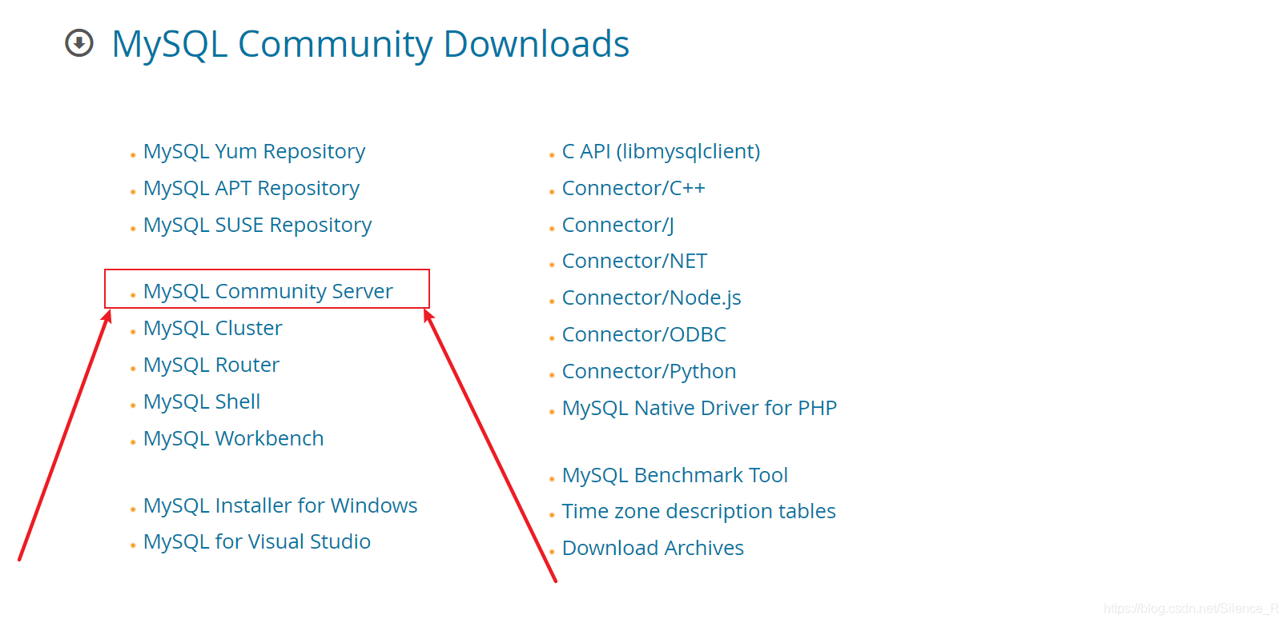Screen dimensions: 1287x623
Task: Open the MySQL Router link
Action: pos(211,365)
